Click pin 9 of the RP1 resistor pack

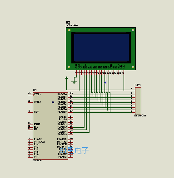click(133, 112)
